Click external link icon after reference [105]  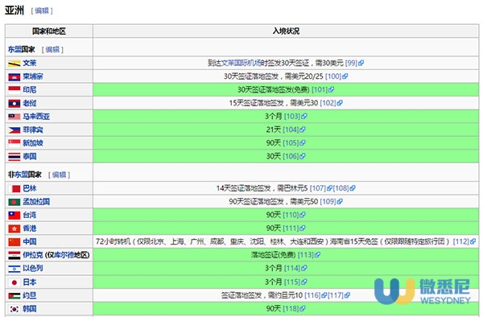tap(303, 143)
